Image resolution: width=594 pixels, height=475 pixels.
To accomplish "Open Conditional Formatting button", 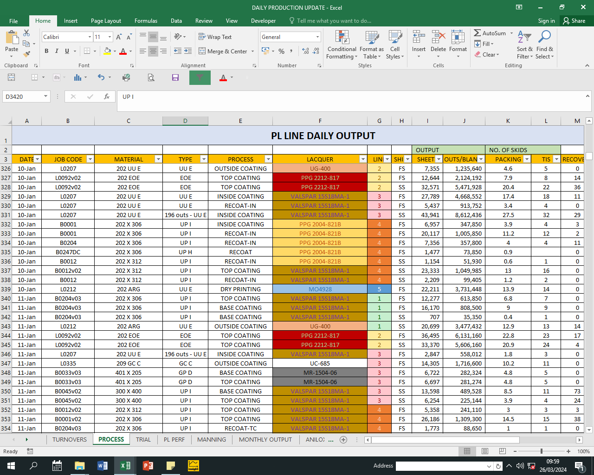I will pyautogui.click(x=342, y=45).
